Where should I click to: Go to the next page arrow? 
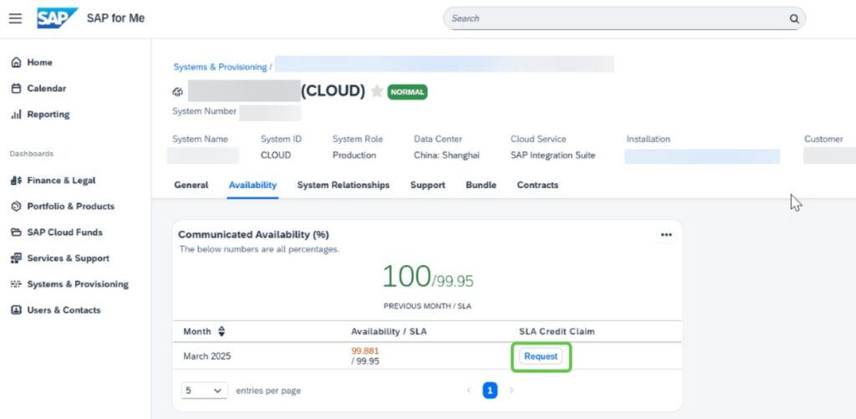pos(511,391)
